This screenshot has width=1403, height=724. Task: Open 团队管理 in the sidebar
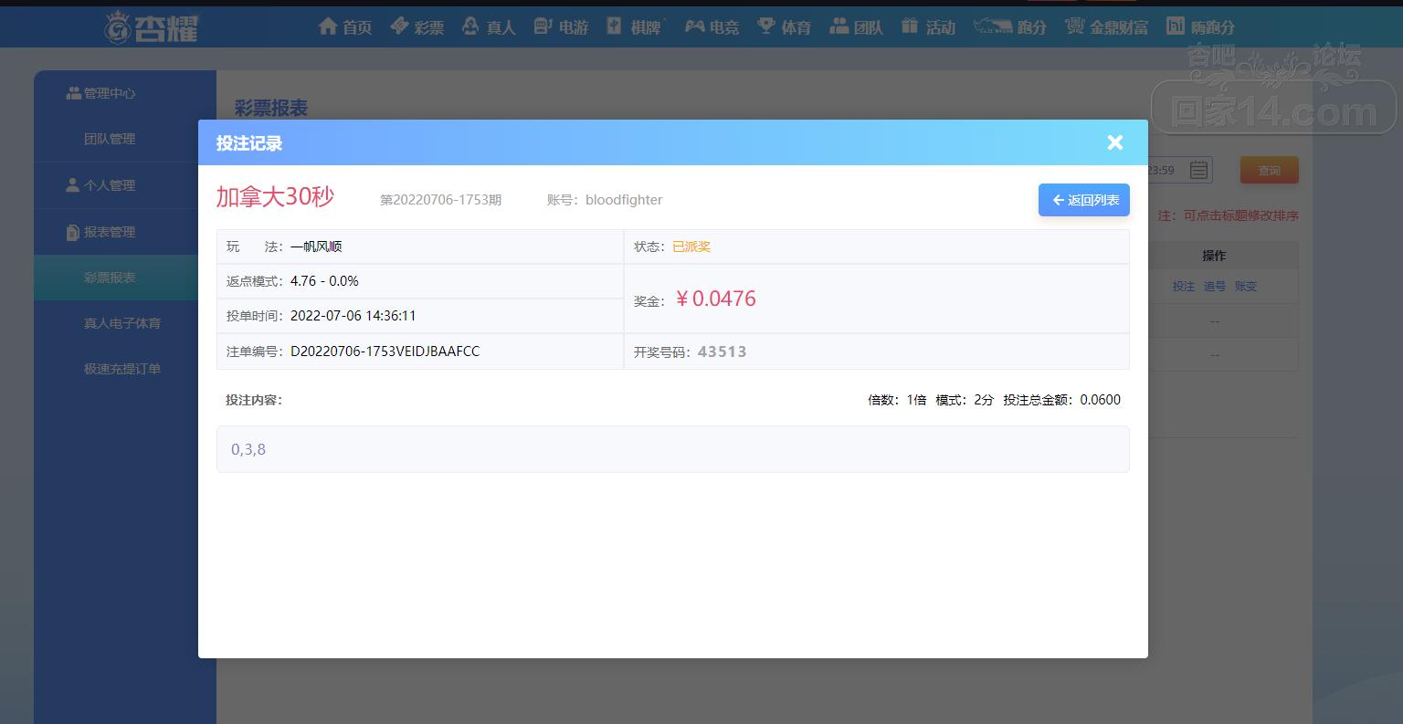pos(110,139)
